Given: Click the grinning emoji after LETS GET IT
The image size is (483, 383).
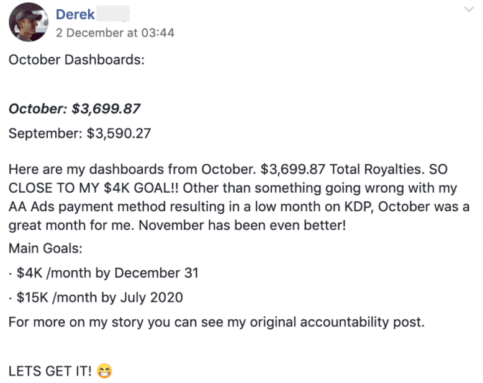Looking at the screenshot, I should pyautogui.click(x=104, y=372).
